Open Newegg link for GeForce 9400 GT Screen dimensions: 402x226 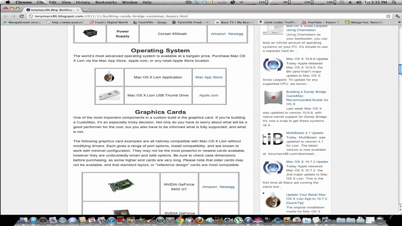pos(227,187)
